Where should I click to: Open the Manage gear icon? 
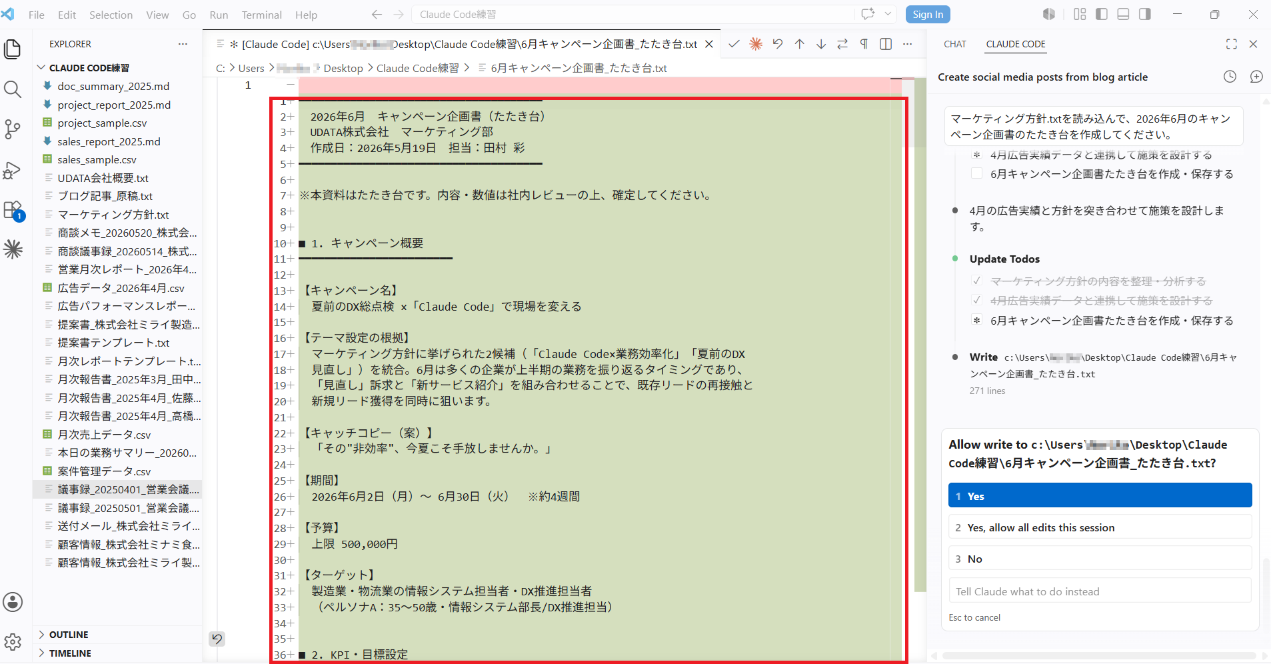13,642
